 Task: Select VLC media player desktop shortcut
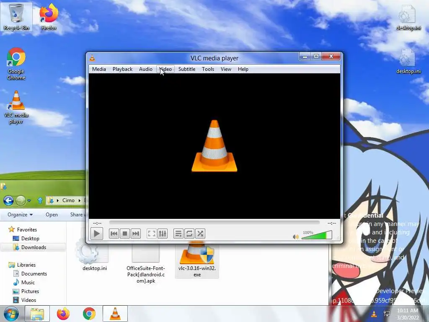pos(16,107)
